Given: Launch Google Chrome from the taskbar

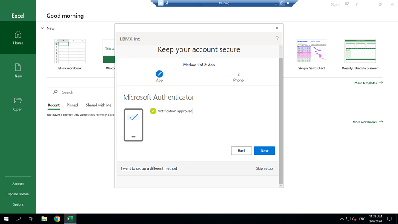Looking at the screenshot, I should click(57, 219).
